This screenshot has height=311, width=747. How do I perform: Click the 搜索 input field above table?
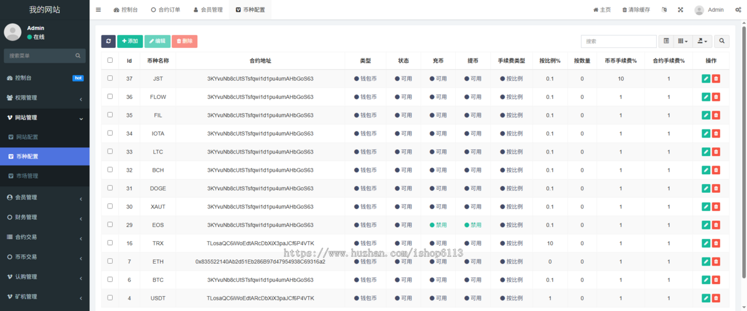[x=618, y=41]
